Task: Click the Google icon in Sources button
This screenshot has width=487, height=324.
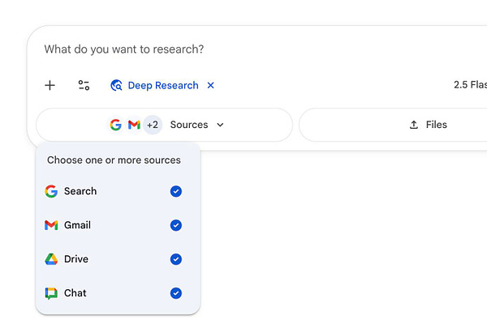Action: pyautogui.click(x=116, y=125)
